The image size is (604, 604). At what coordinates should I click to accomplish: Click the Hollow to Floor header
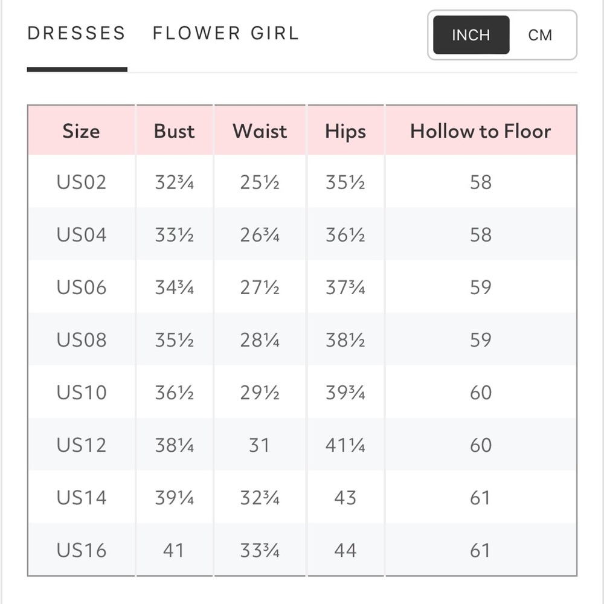point(481,130)
